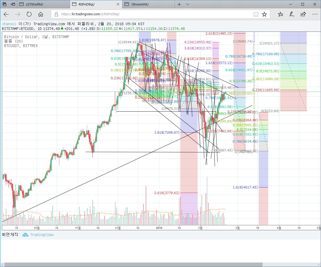Open ihansol author profile link

click(9, 24)
